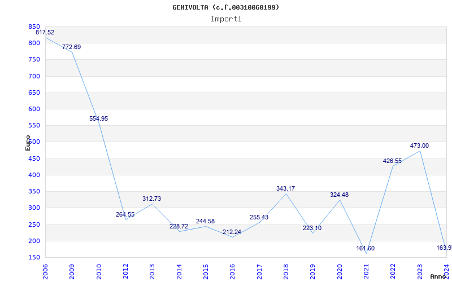Select the 150 y-axis tick label
This screenshot has width=452, height=282.
click(34, 257)
